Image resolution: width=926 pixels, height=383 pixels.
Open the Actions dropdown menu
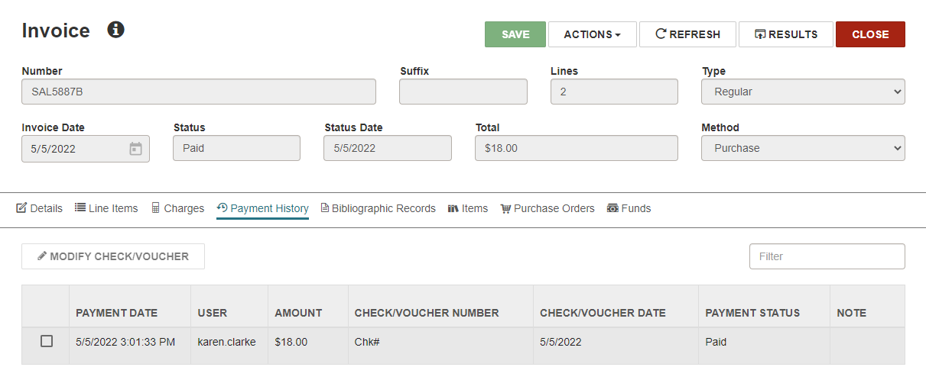(x=593, y=34)
